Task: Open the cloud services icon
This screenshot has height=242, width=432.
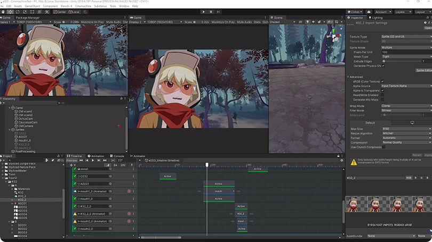Action: 369,12
